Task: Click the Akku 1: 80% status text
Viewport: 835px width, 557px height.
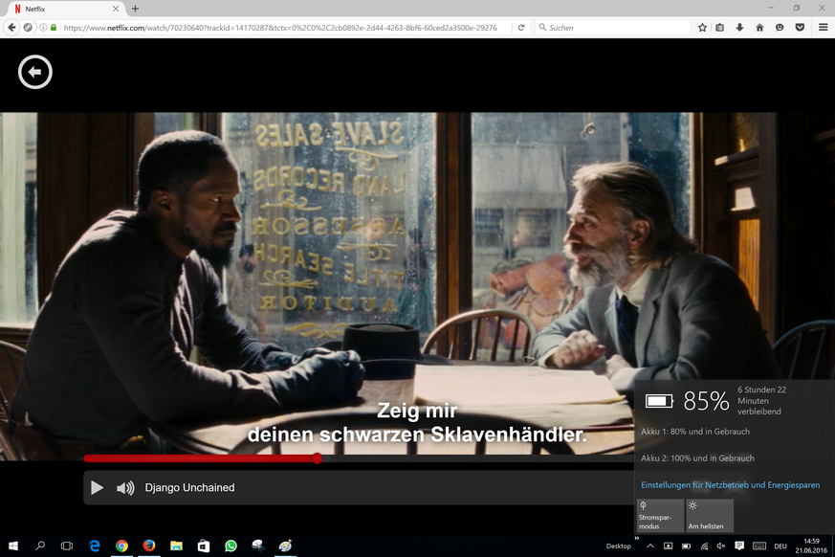Action: click(x=695, y=432)
